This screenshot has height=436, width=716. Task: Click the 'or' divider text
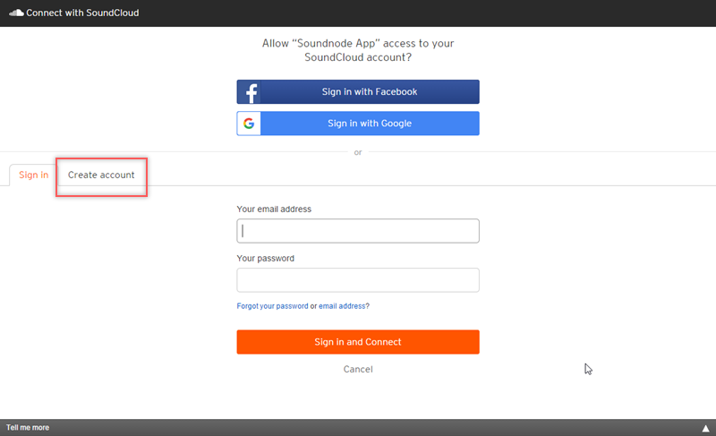tap(358, 152)
